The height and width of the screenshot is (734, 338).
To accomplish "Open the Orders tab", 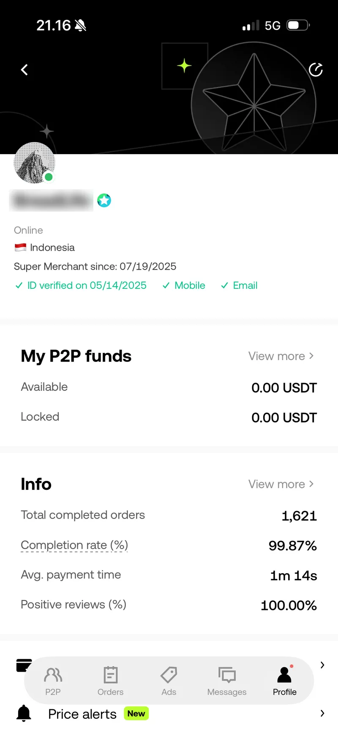I will pos(110,681).
